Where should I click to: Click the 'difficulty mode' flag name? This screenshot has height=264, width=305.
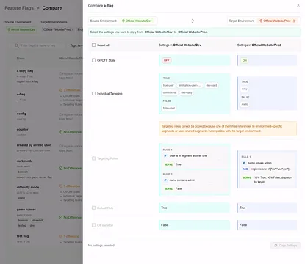(28, 187)
